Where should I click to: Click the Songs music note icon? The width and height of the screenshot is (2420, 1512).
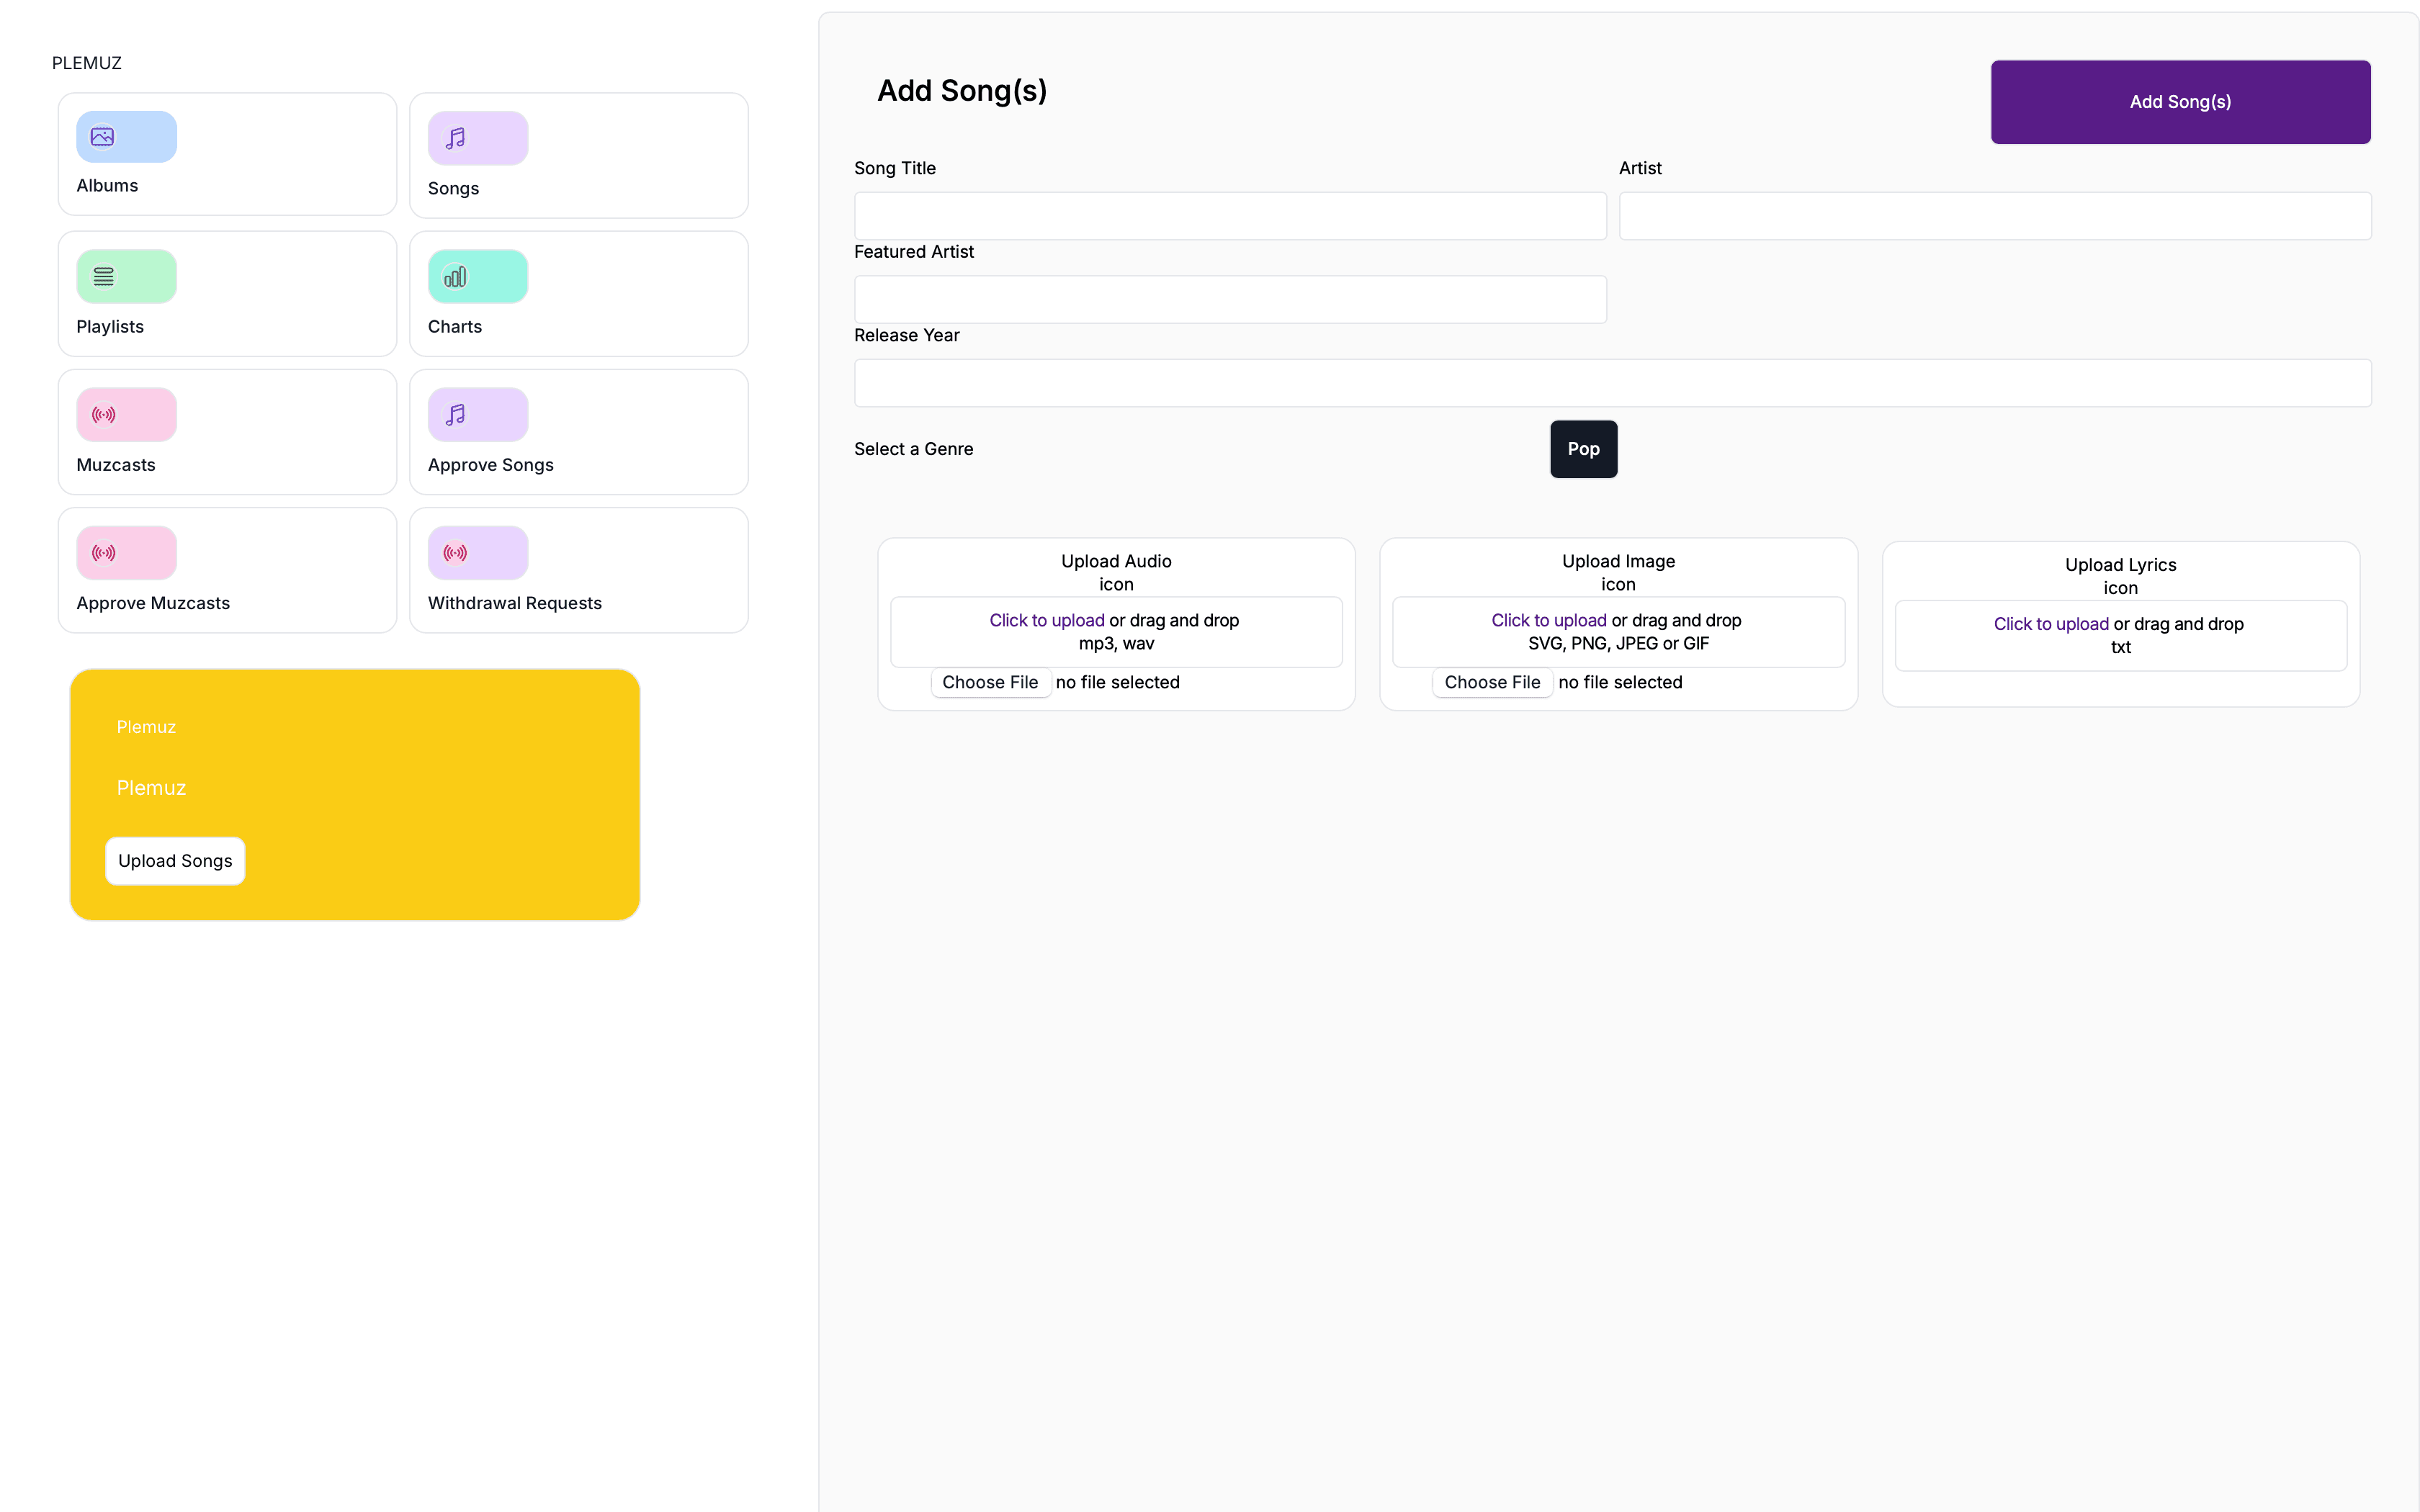point(455,138)
